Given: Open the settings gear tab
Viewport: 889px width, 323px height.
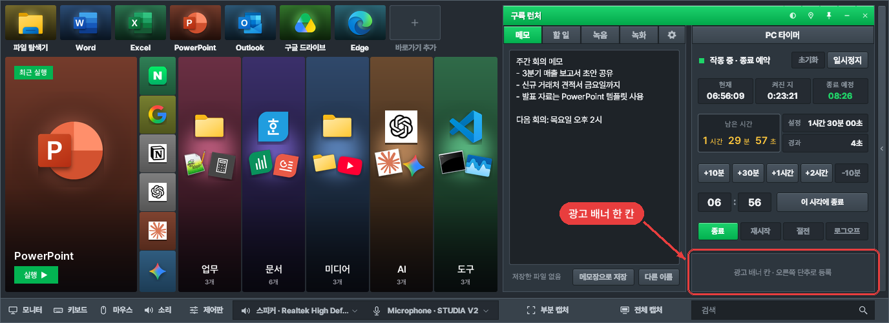Looking at the screenshot, I should pyautogui.click(x=671, y=35).
